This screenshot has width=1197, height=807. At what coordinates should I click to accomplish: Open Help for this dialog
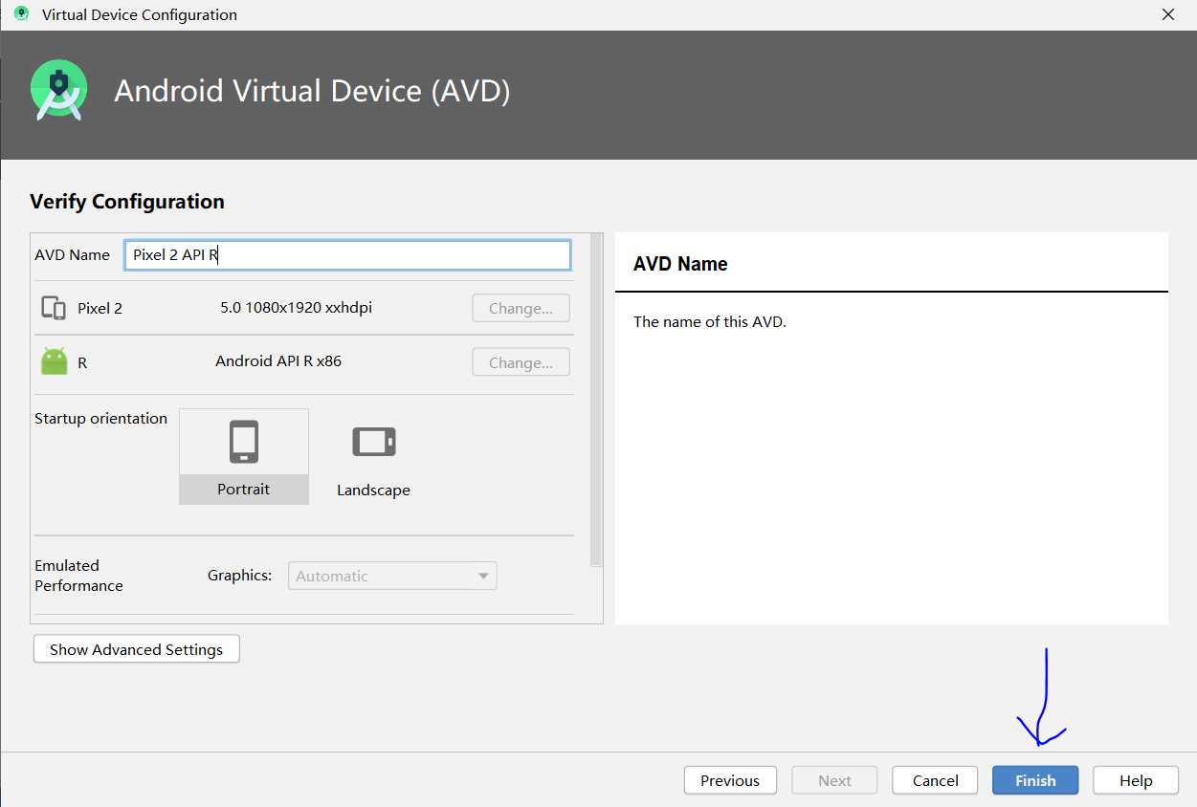1136,780
